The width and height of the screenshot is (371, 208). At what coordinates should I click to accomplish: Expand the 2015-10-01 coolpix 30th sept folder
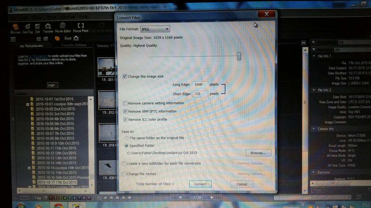click(x=28, y=104)
